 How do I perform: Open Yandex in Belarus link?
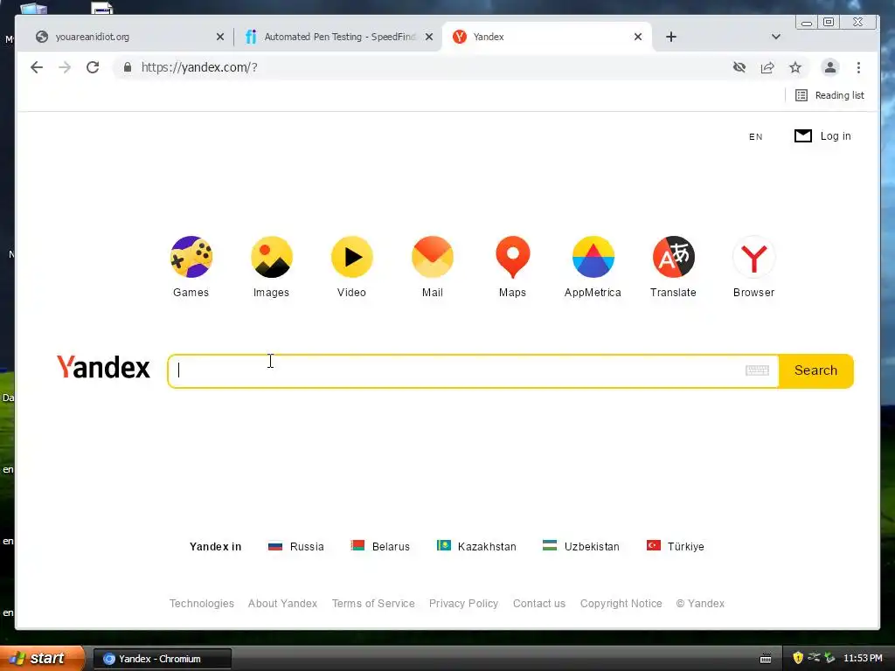click(x=381, y=547)
